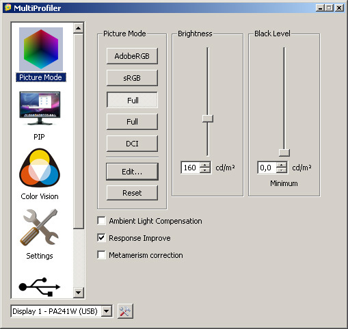Decrease black level with down spinner arrow
Viewport: 348px width, 329px height.
(x=282, y=170)
